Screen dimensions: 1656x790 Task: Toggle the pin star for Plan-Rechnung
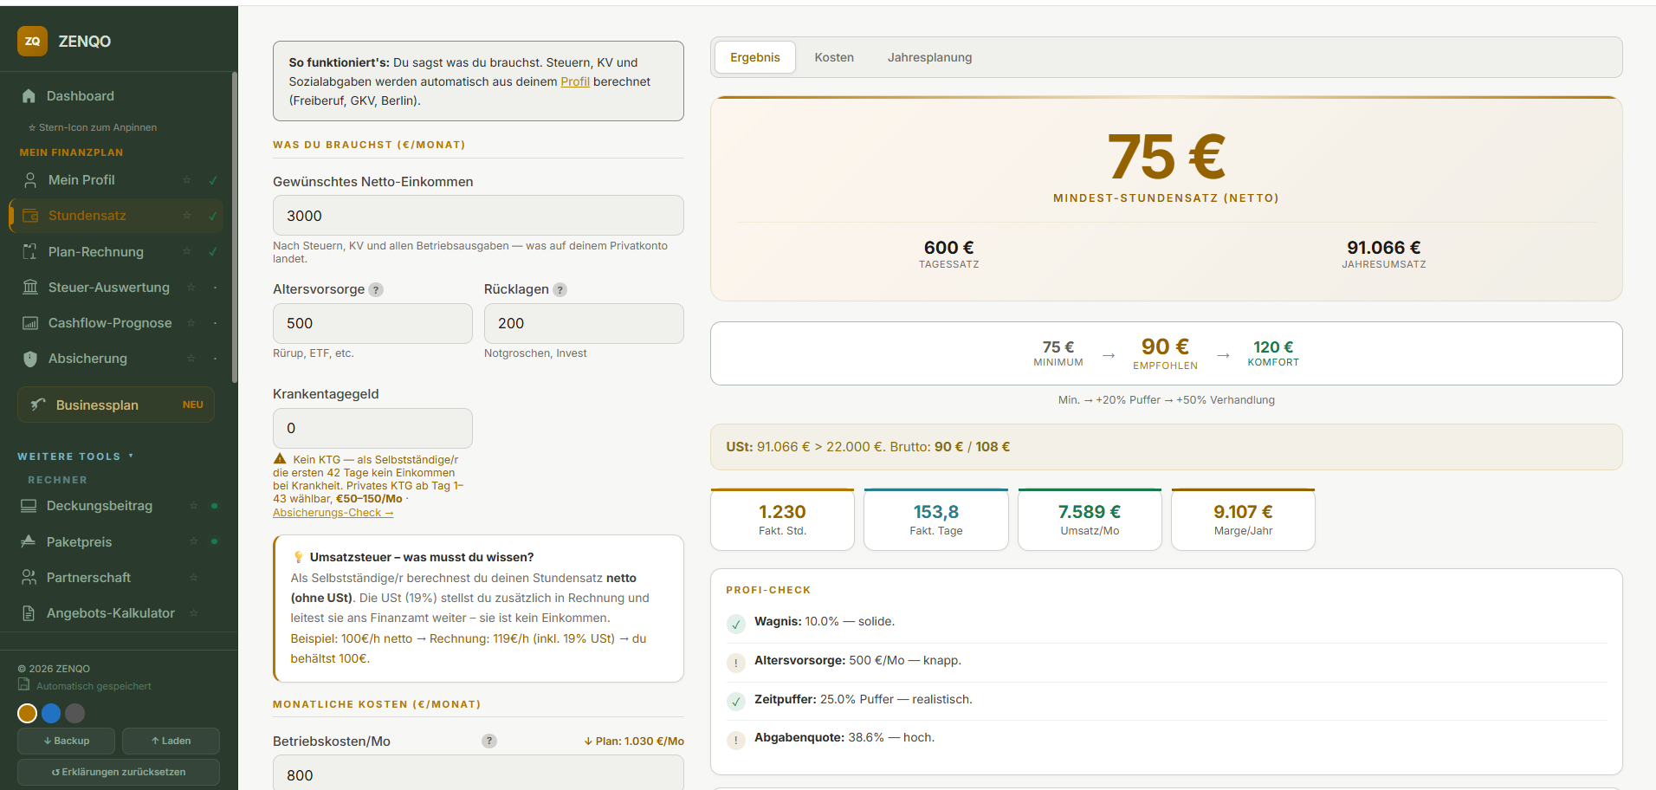click(x=186, y=251)
